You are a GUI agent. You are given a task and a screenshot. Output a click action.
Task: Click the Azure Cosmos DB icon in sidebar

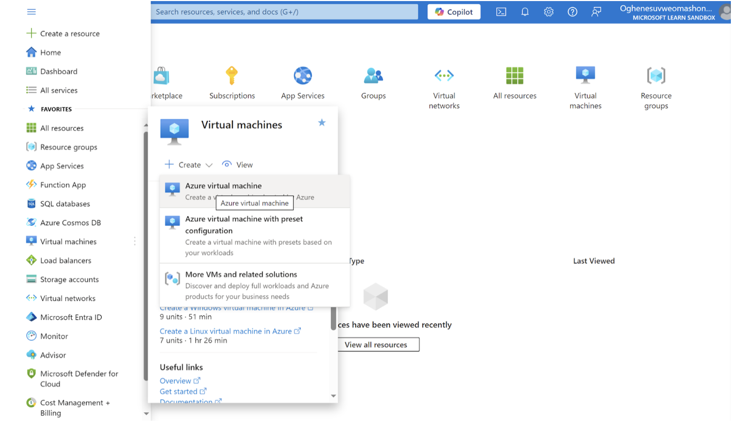pyautogui.click(x=31, y=223)
